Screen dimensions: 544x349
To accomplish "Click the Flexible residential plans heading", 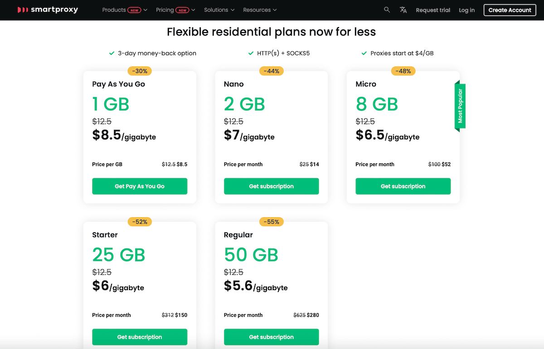I will tap(272, 32).
